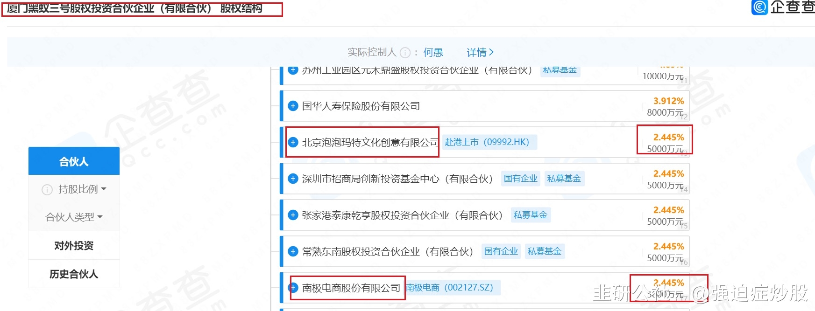The image size is (815, 311).
Task: Open 张家港泰康乾亨股权投资合伙企业 name
Action: (x=402, y=215)
